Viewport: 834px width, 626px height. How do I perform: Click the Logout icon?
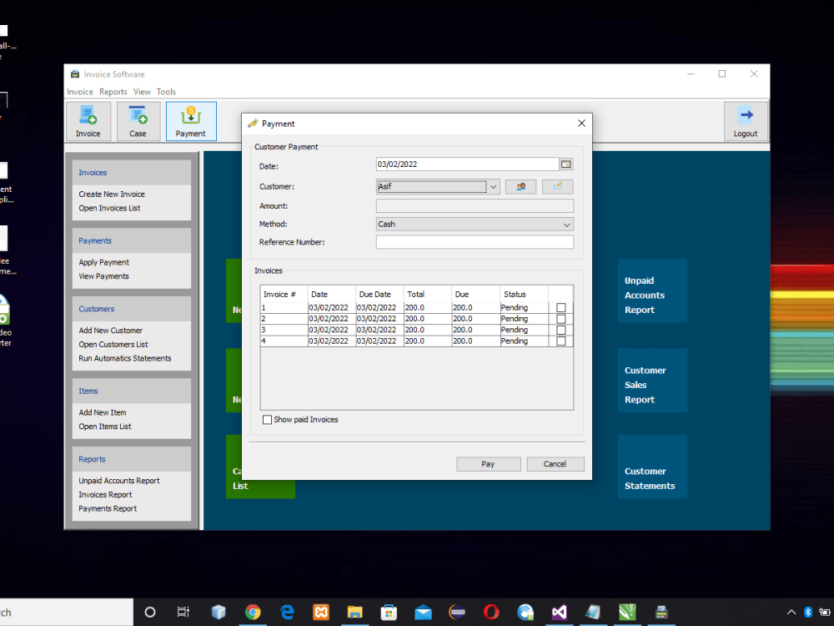click(x=745, y=121)
